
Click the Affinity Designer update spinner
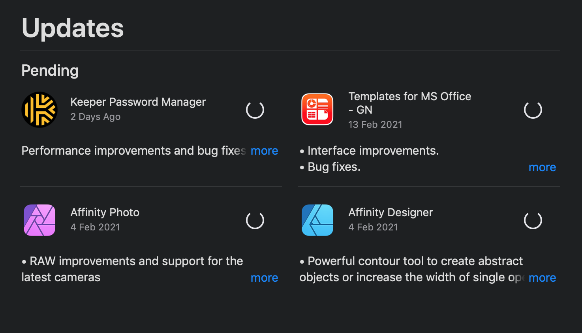[533, 220]
